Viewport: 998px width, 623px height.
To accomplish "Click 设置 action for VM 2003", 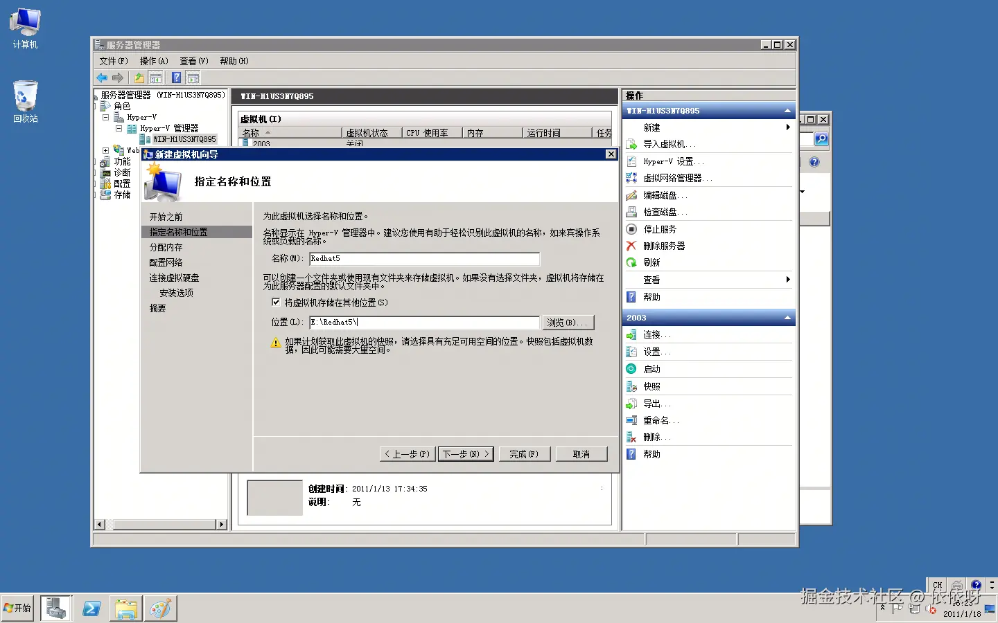I will [x=656, y=352].
